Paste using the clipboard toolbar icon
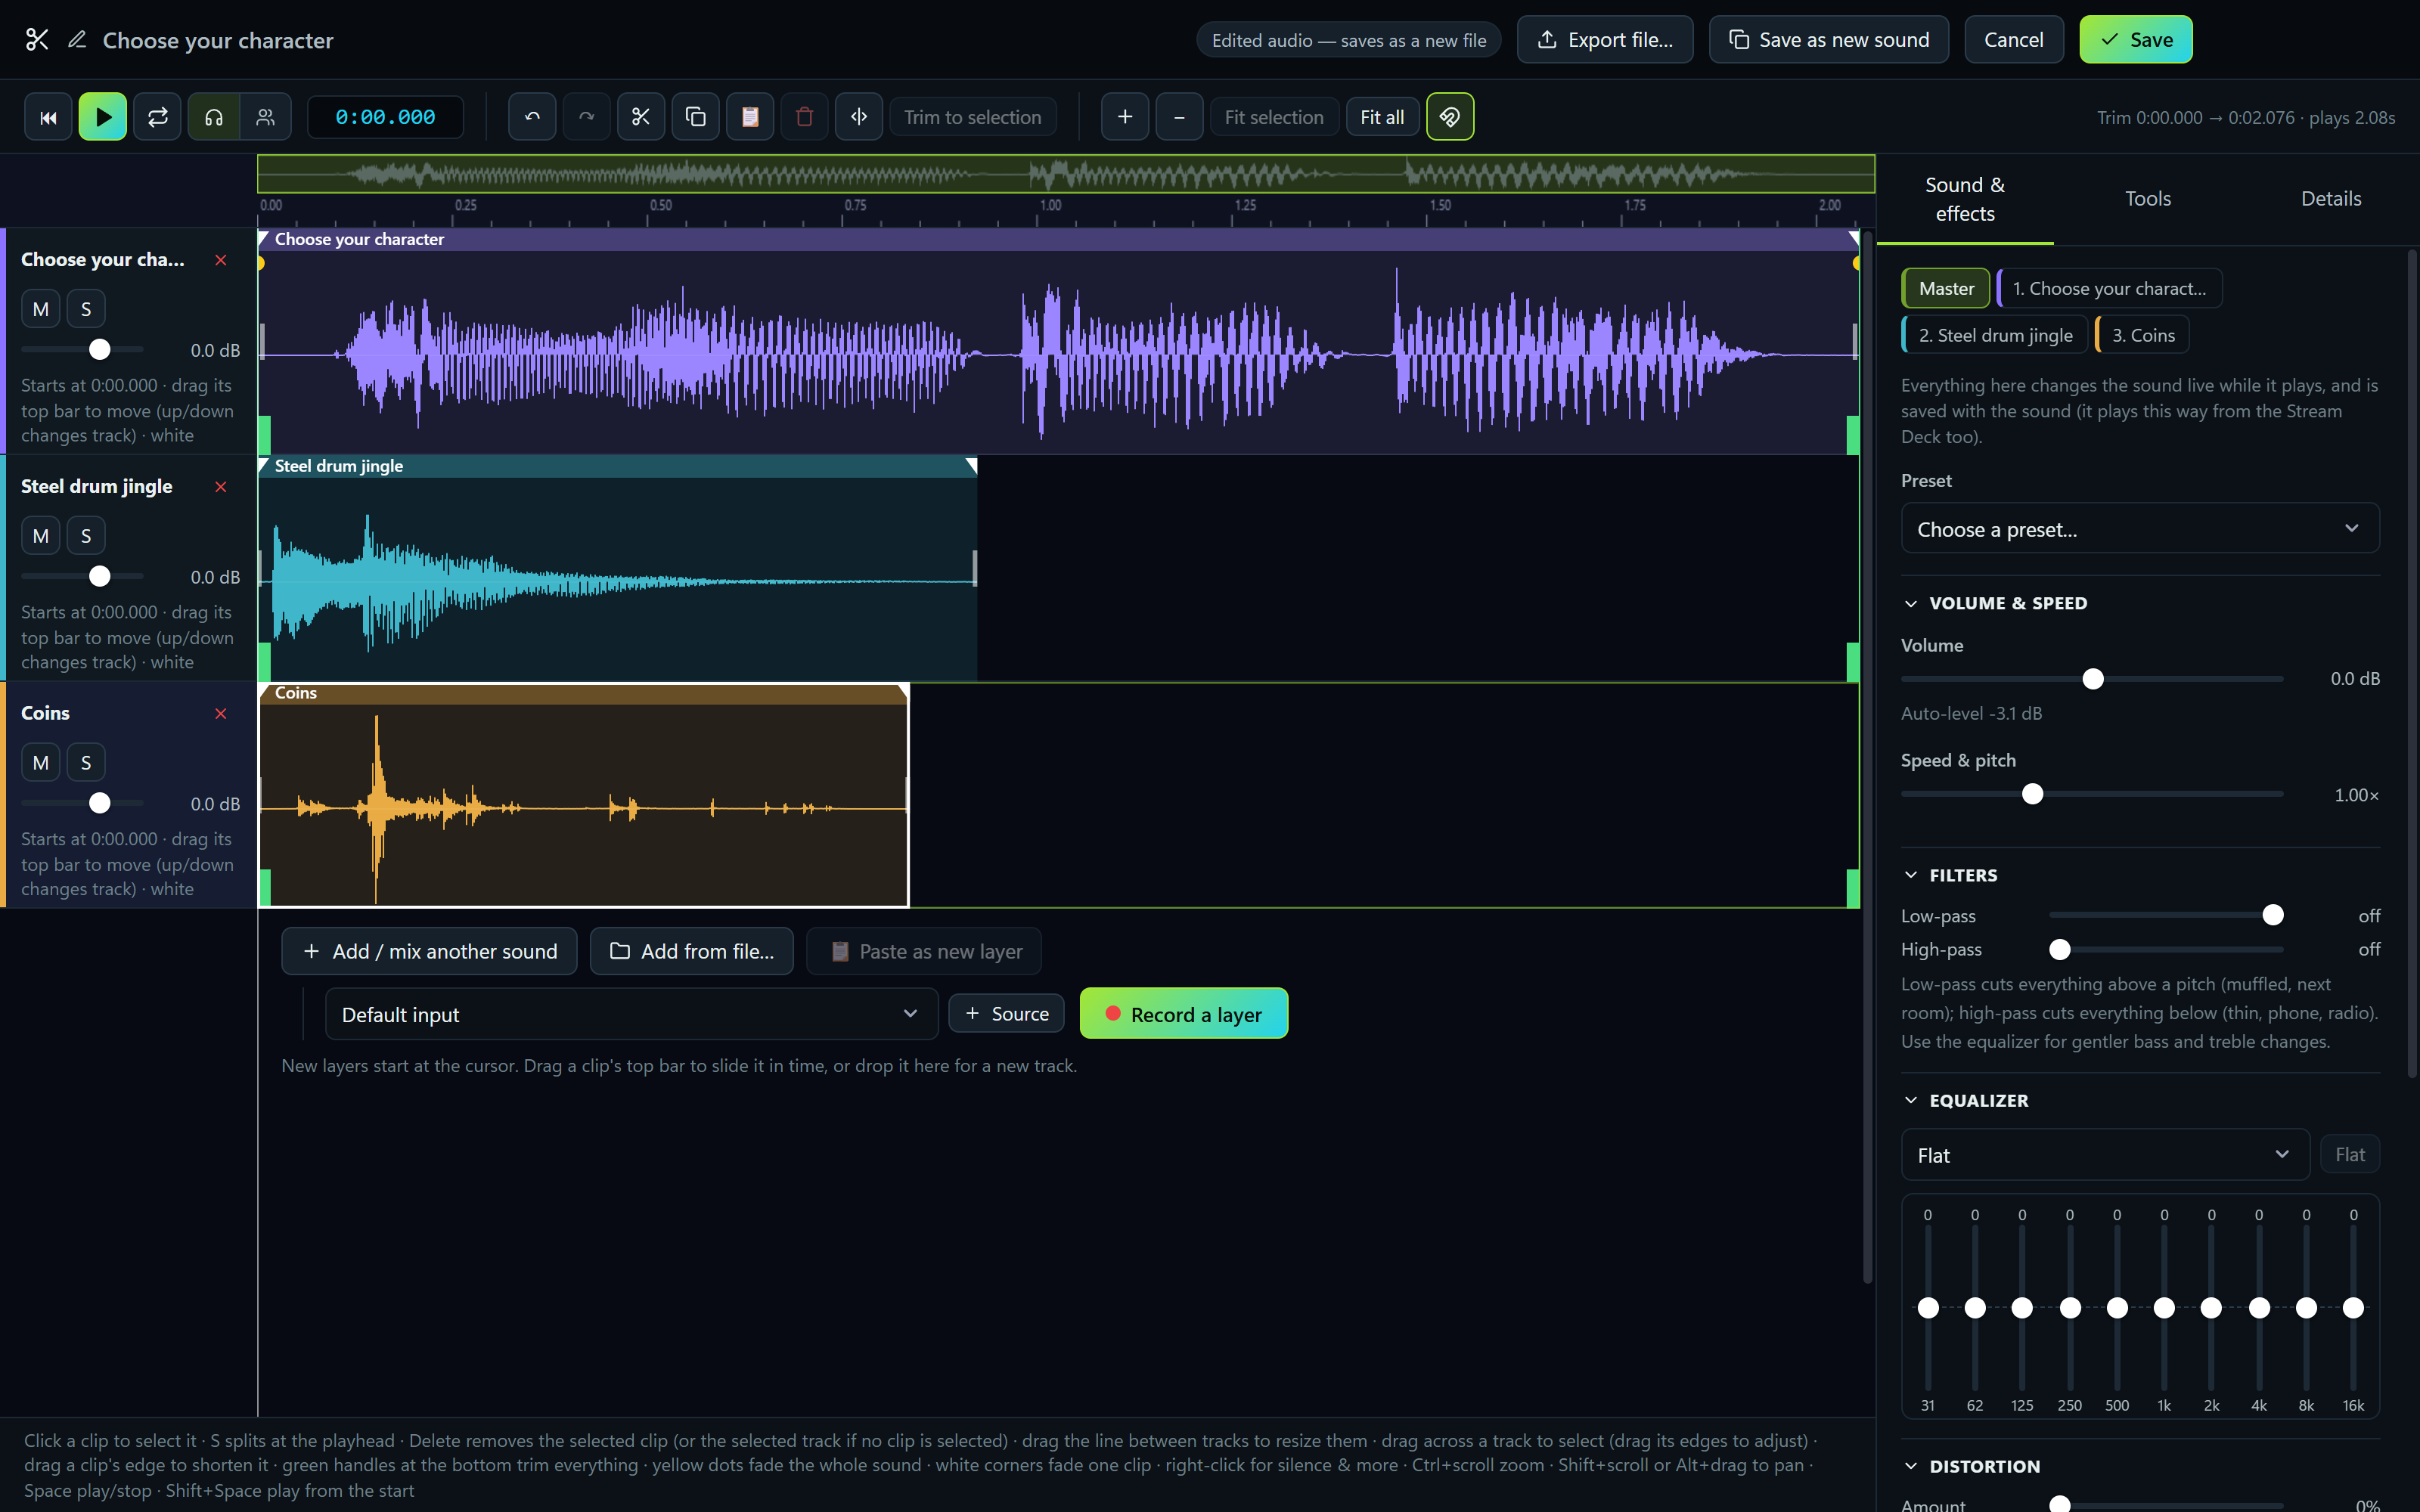Screen dimensions: 2420x1512 (750, 117)
